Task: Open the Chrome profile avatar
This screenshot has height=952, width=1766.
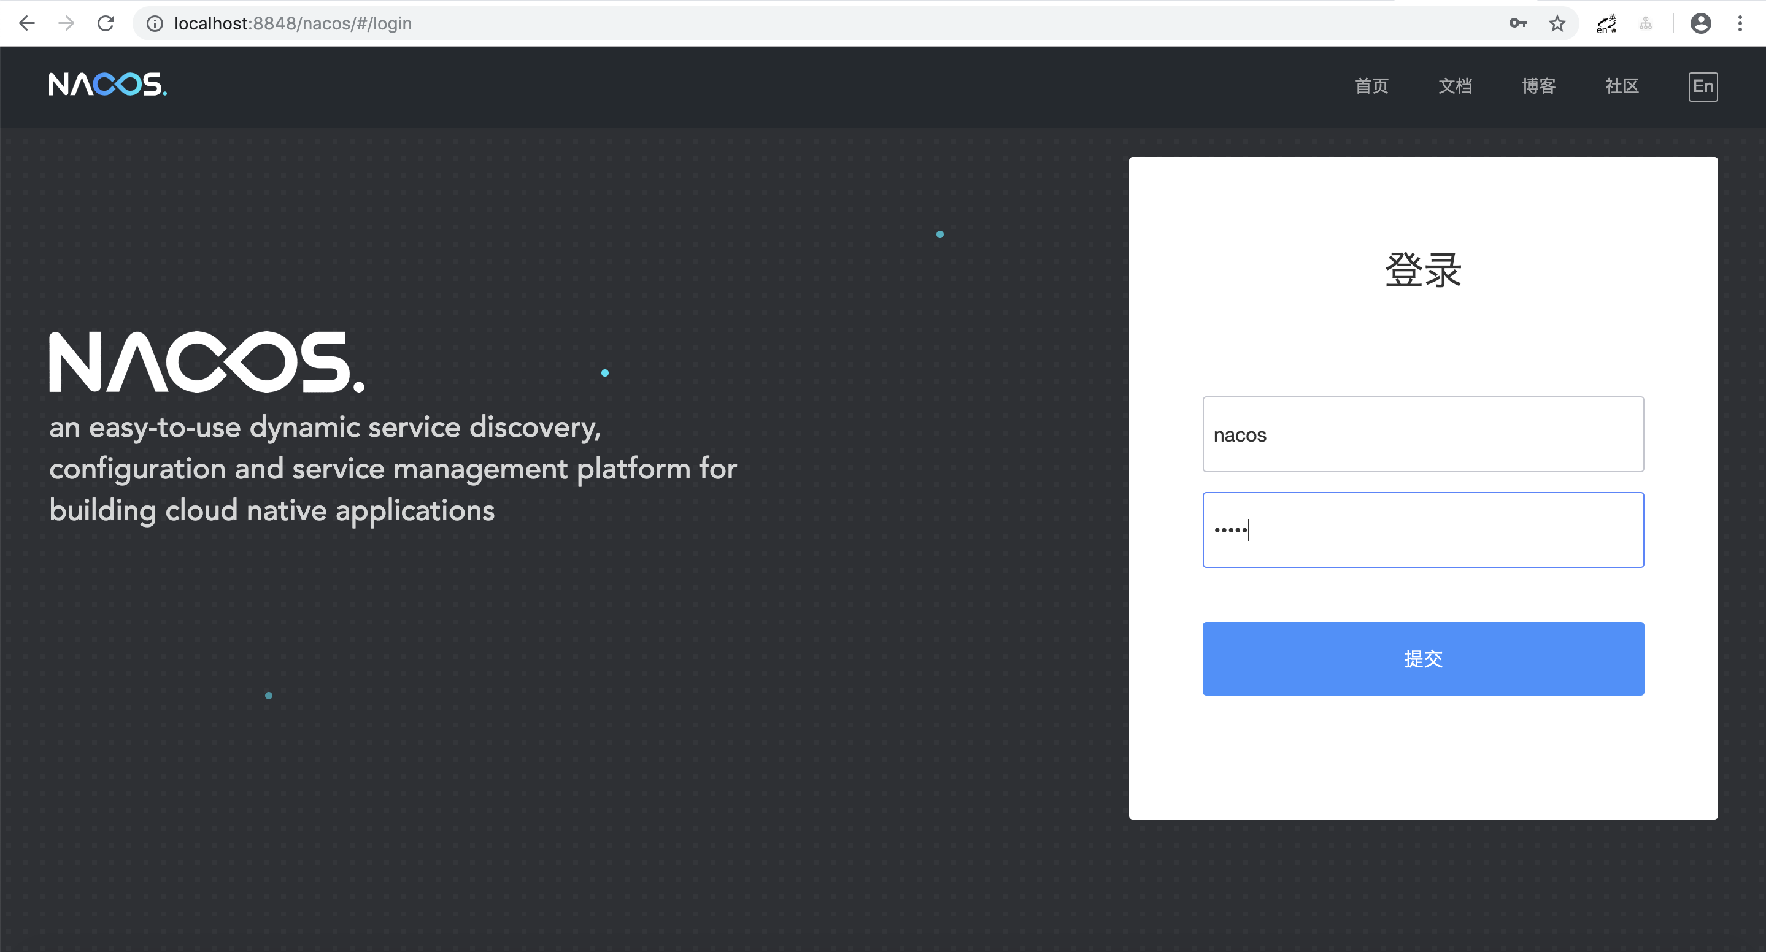Action: pyautogui.click(x=1700, y=23)
